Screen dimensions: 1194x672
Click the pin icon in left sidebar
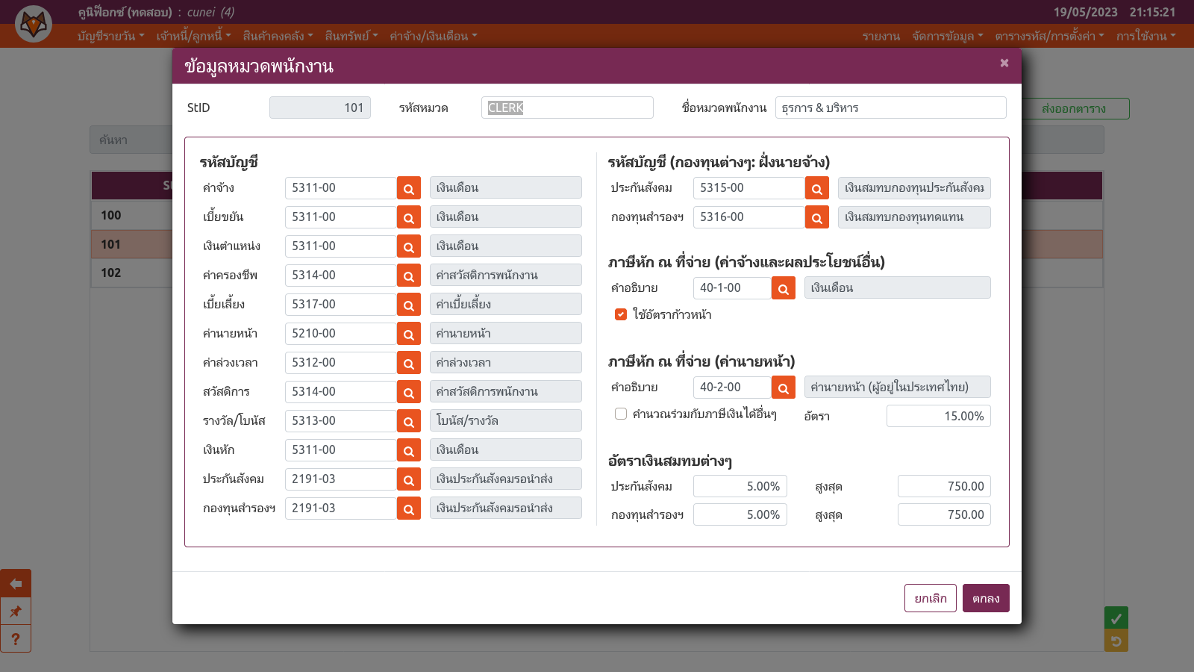pos(16,612)
